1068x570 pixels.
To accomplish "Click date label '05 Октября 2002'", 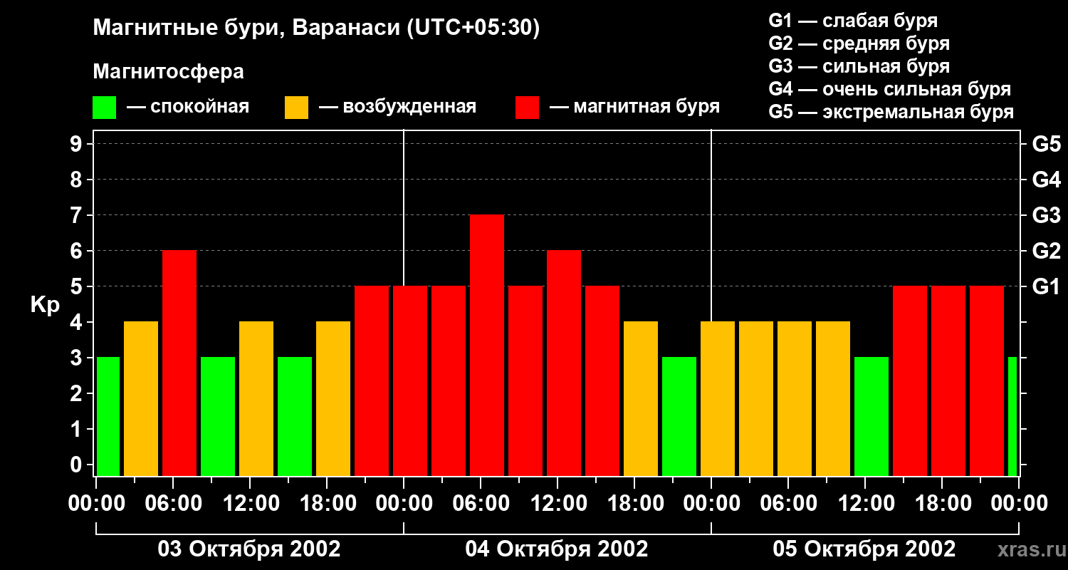I will tap(864, 549).
